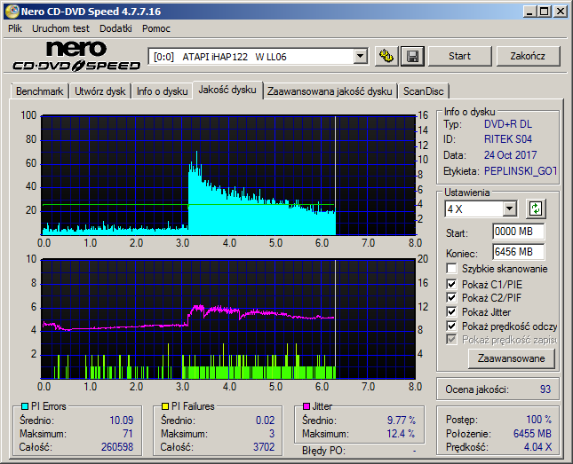Click the label value PEPLINSKI_GO1
Screen dimensions: 573x464
pos(520,171)
